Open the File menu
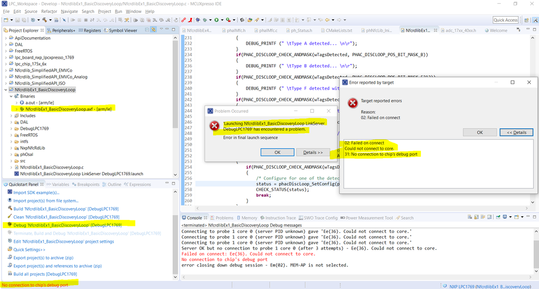539x289 pixels. 6,11
